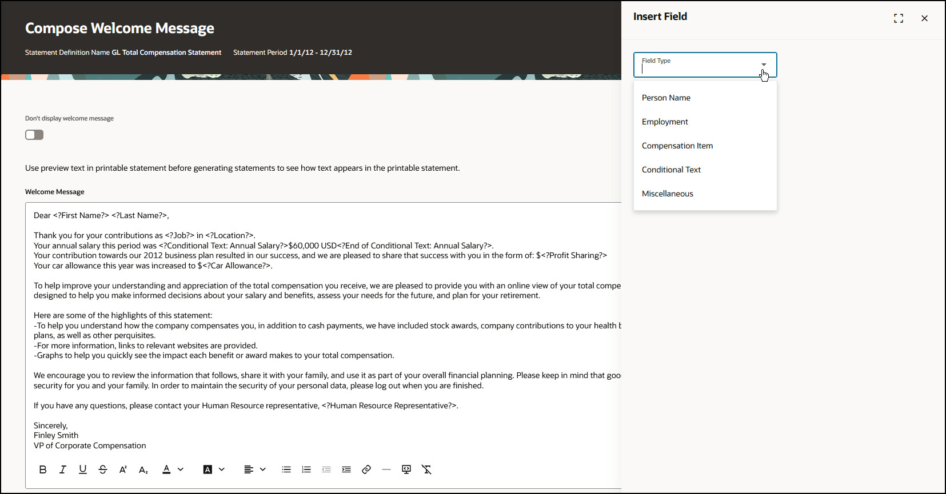
Task: Expand Insert Field panel to full screen
Action: point(899,18)
